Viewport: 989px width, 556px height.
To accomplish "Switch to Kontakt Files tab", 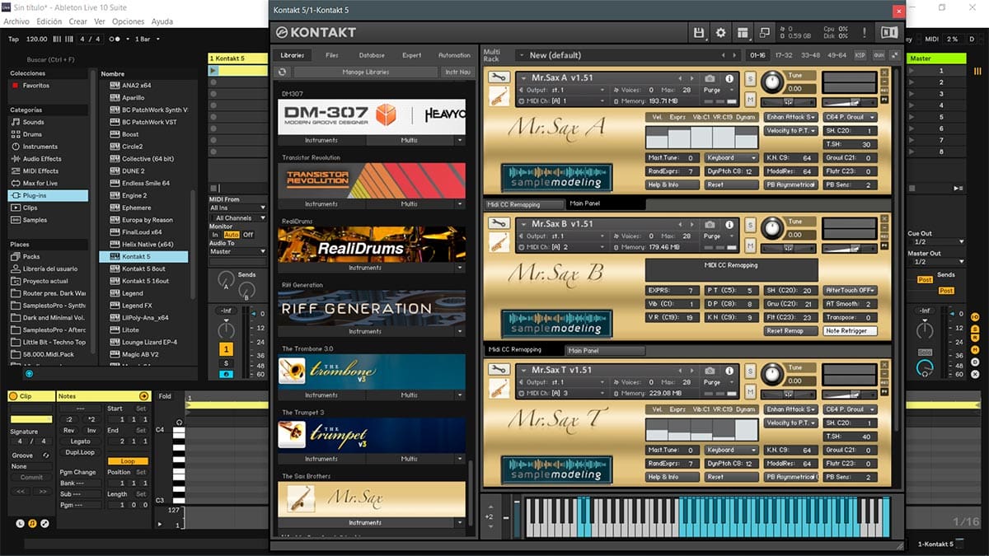I will coord(332,55).
